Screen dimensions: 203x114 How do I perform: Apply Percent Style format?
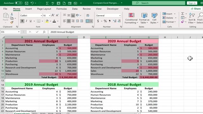click(105, 21)
